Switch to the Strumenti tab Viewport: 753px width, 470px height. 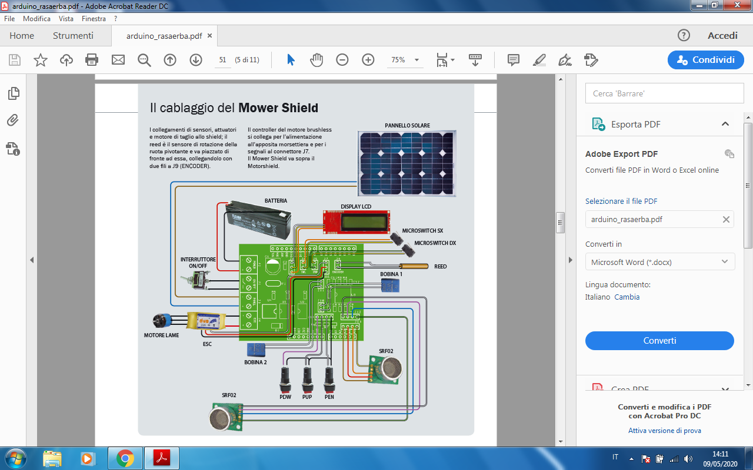tap(73, 36)
